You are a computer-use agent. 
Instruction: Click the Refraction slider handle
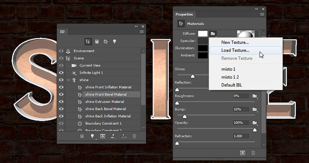(x=177, y=143)
